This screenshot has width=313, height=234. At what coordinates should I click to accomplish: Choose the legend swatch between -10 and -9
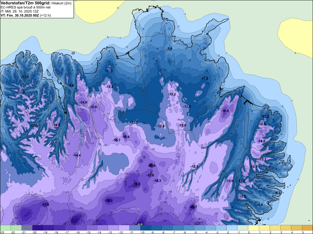tap(146, 228)
